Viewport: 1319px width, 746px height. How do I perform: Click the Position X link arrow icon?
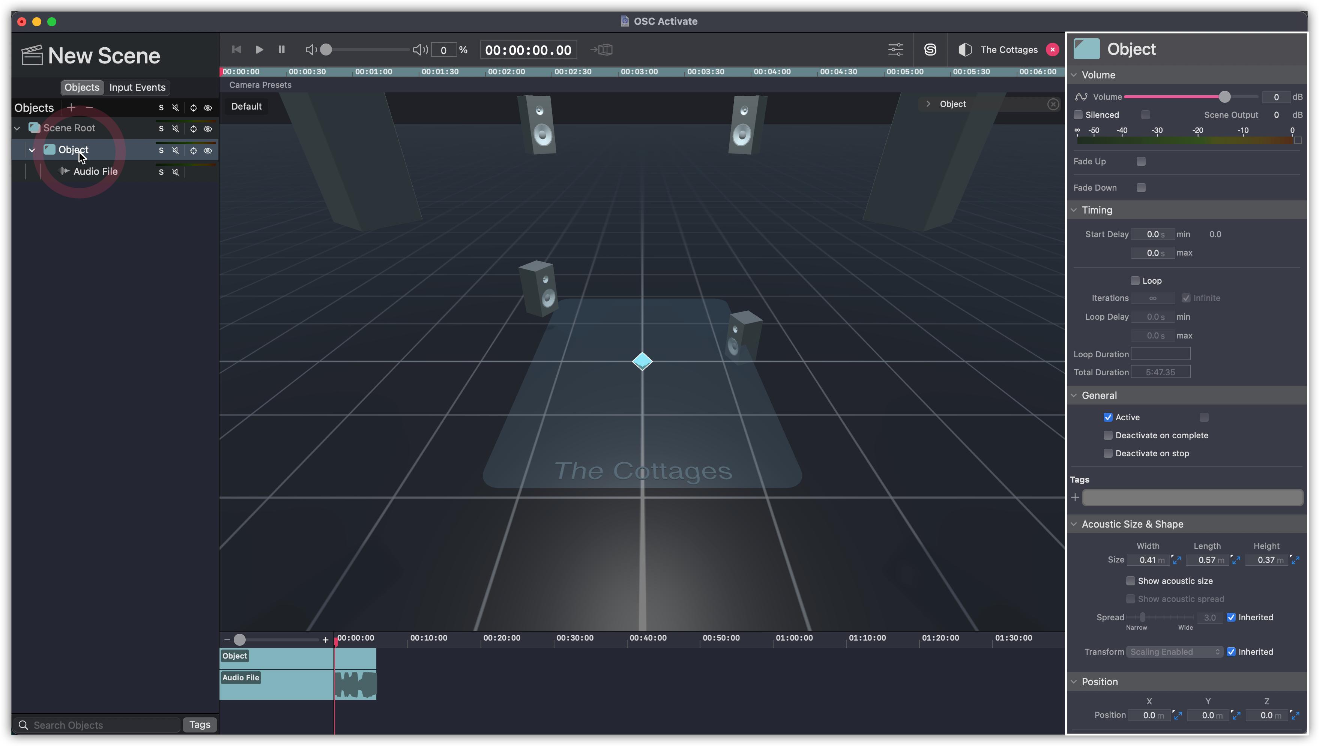click(x=1178, y=715)
